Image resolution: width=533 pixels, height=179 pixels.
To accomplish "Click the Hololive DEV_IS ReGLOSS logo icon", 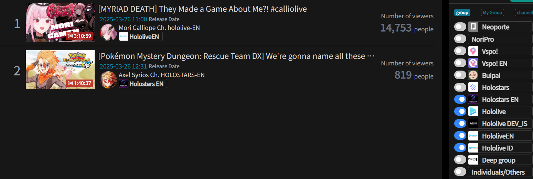I will [x=473, y=124].
